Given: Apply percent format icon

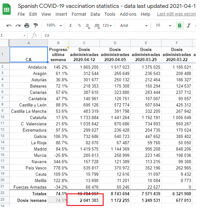Looking at the screenshot, I should pyautogui.click(x=79, y=26).
